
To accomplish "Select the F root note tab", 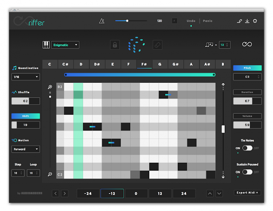I will [128, 64].
